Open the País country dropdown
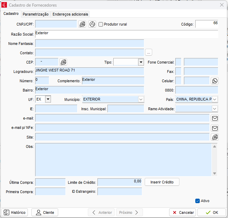Viewport: 228px width, 218px height. coord(215,99)
